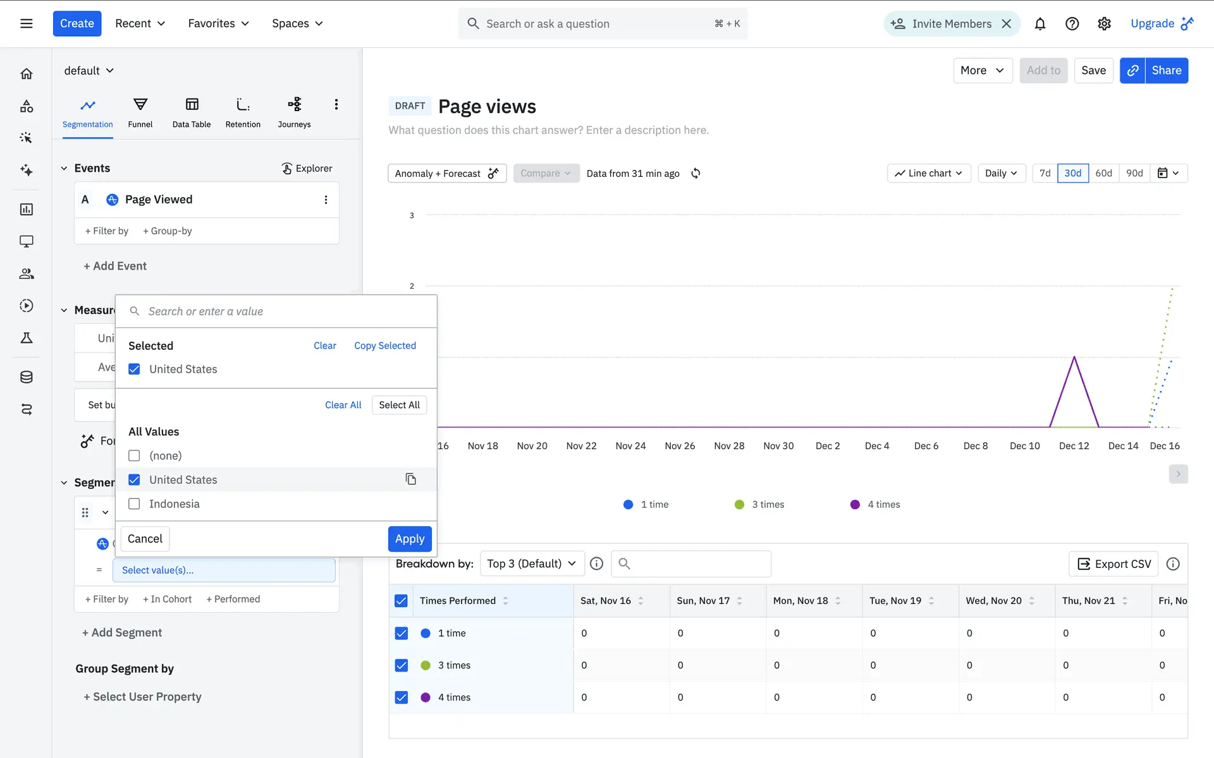Click the help question mark icon
1214x758 pixels.
click(1072, 24)
